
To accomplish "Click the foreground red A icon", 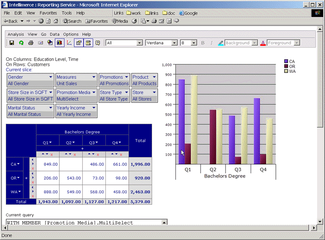I will (263, 43).
